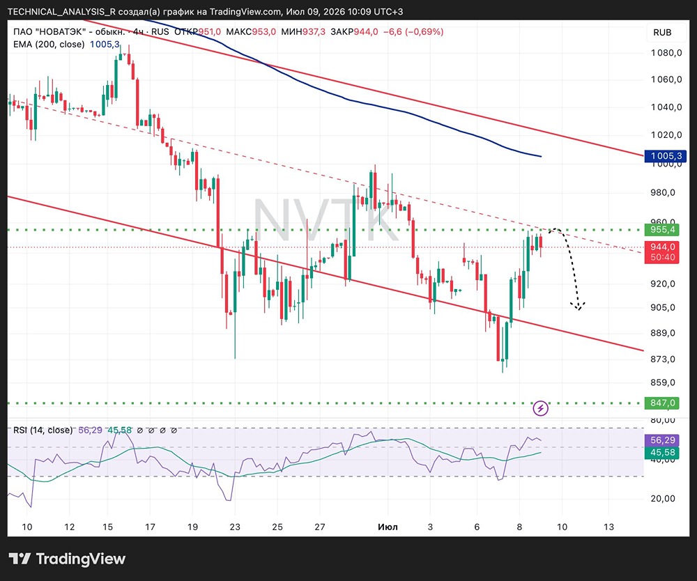Open the RSI (14, close) indicator legend
This screenshot has width=697, height=581.
[x=43, y=430]
